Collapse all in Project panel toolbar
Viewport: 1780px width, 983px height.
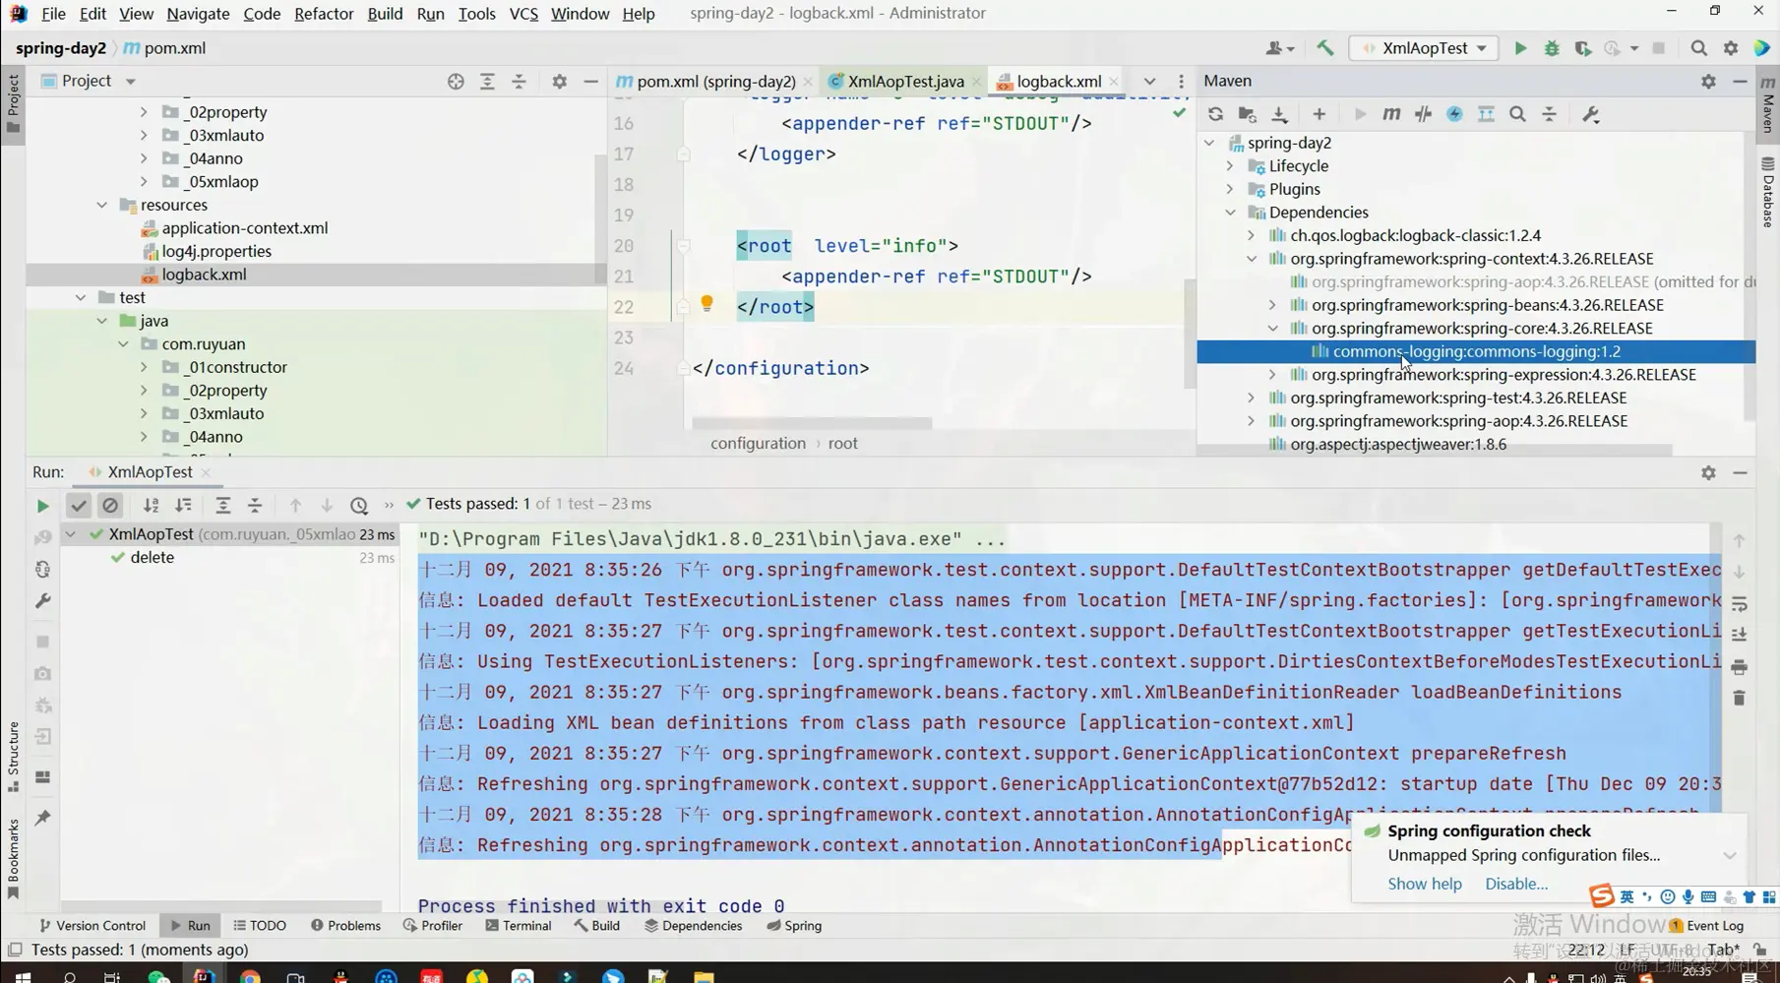click(519, 82)
